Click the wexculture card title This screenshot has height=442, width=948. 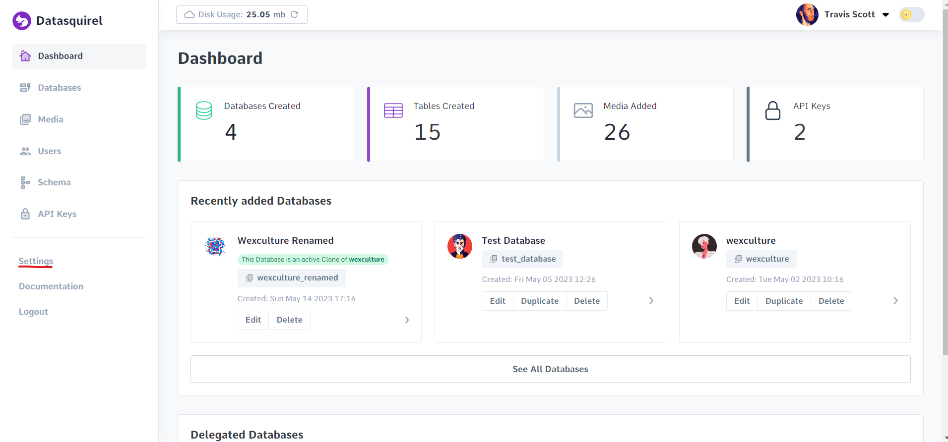751,241
